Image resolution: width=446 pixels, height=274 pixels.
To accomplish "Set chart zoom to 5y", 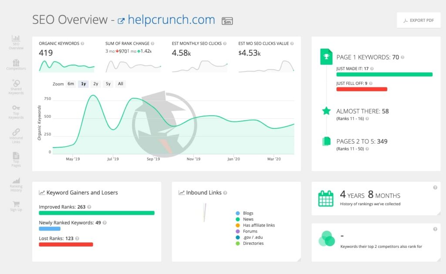I will point(108,84).
